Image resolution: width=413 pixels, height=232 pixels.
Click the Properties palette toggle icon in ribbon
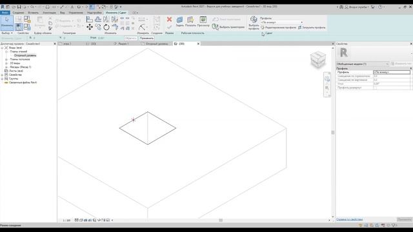click(19, 27)
